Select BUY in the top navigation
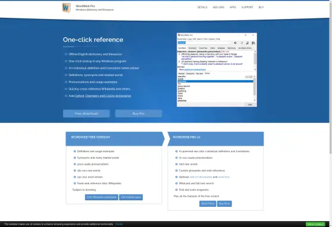The height and width of the screenshot is (227, 332). [261, 7]
